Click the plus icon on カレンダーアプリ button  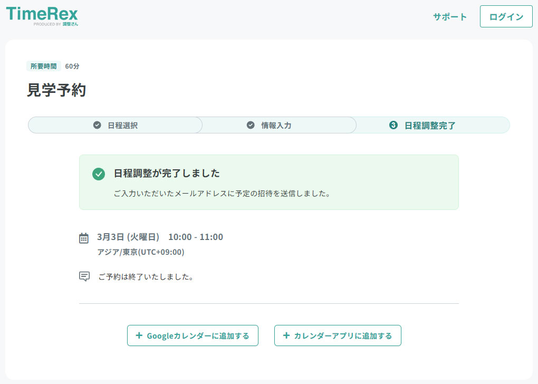286,335
